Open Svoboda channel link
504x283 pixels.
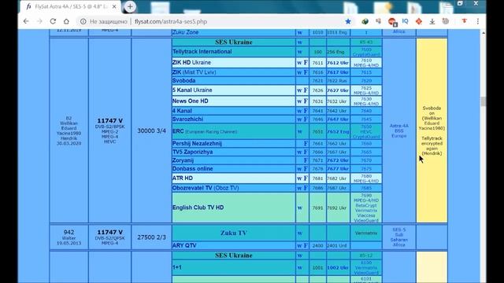(x=183, y=80)
